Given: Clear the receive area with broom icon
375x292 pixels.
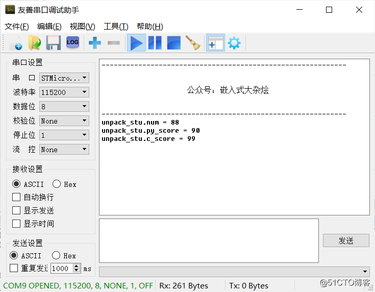Looking at the screenshot, I should click(193, 43).
